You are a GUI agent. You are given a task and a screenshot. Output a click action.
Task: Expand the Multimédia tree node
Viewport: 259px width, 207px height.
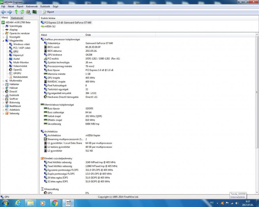pyautogui.click(x=3, y=81)
